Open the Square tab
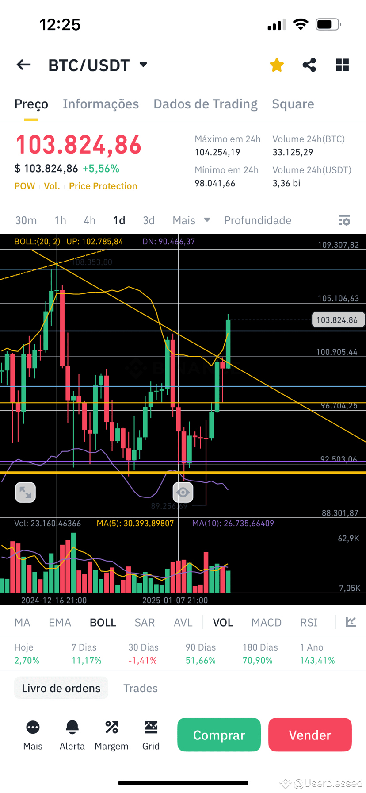The height and width of the screenshot is (793, 366). (293, 104)
